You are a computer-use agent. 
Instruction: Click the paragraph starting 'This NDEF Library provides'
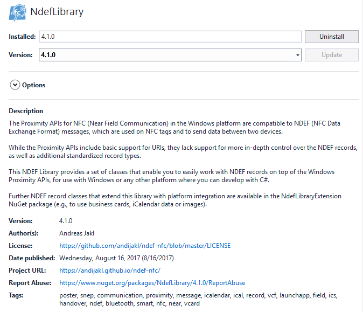172,176
